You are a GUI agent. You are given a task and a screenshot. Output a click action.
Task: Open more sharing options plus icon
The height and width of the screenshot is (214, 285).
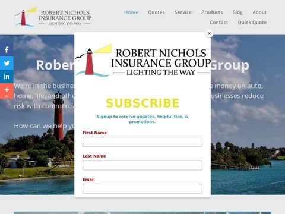pos(7,91)
